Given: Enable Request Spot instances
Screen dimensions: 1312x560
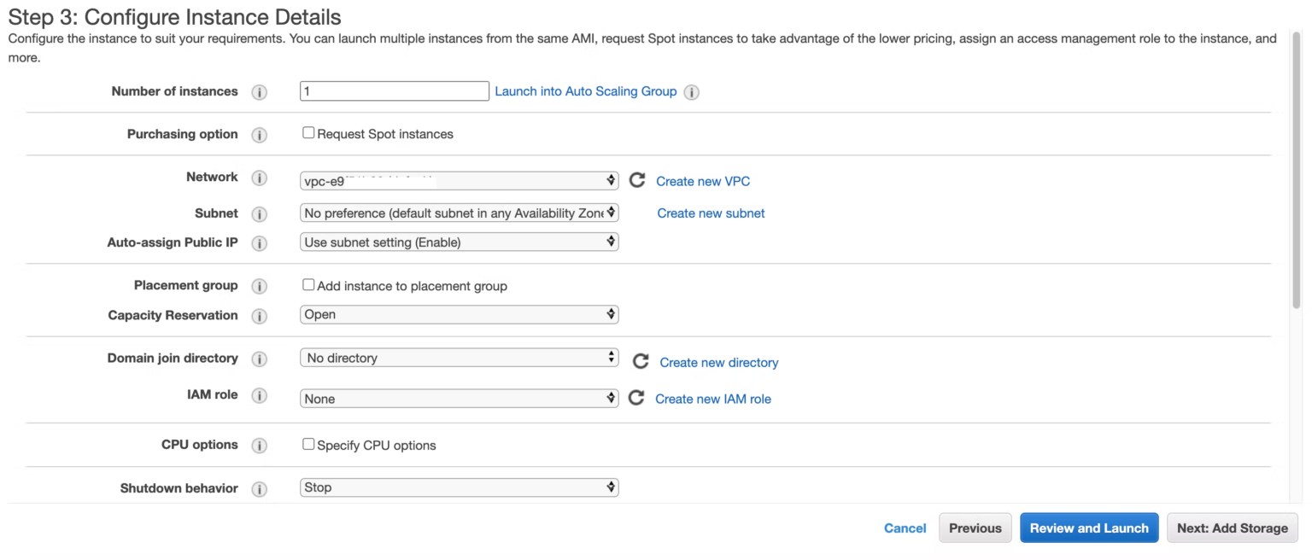Looking at the screenshot, I should [x=308, y=133].
